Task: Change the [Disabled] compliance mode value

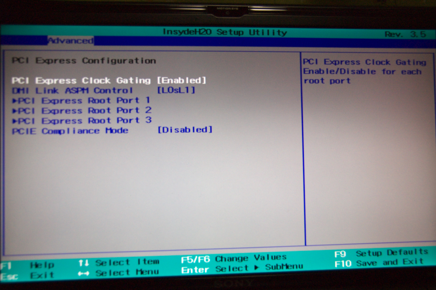Action: tap(185, 130)
